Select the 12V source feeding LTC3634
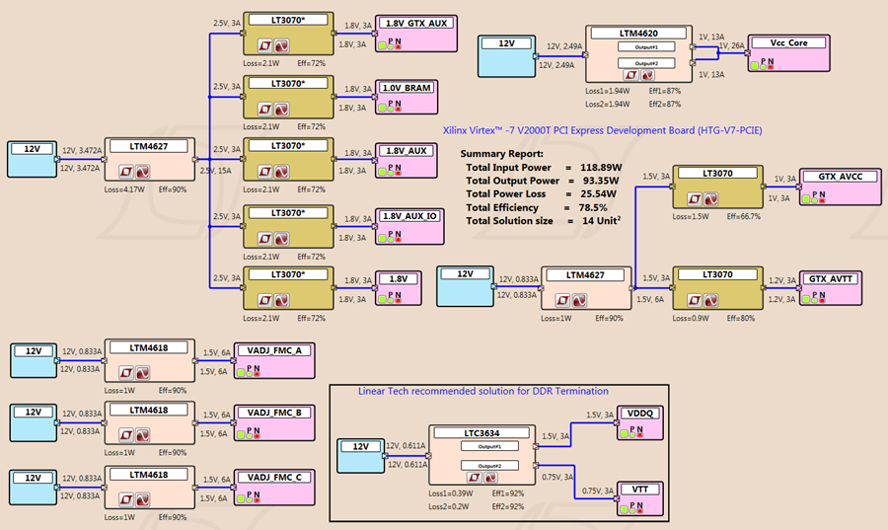This screenshot has width=888, height=530. coord(361,455)
